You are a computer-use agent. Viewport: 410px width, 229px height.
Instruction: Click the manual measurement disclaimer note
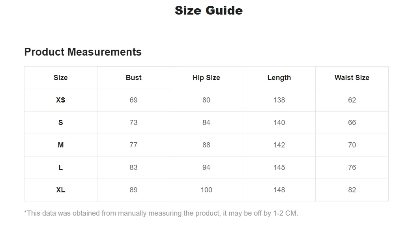point(161,213)
